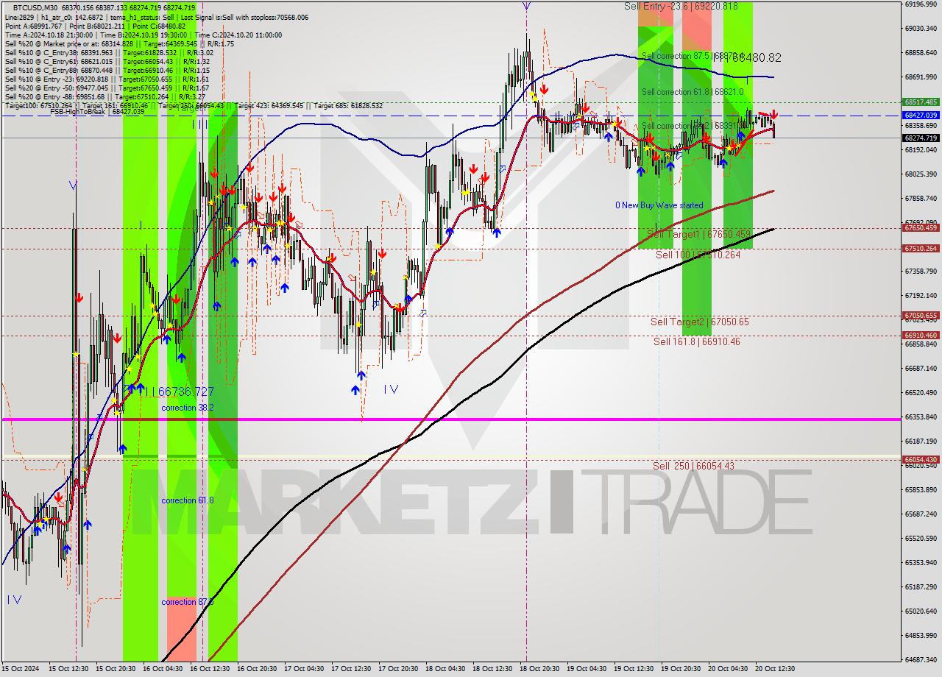The image size is (942, 677).
Task: Click the 'Sell 100 | 67510.264' label
Action: (x=698, y=255)
